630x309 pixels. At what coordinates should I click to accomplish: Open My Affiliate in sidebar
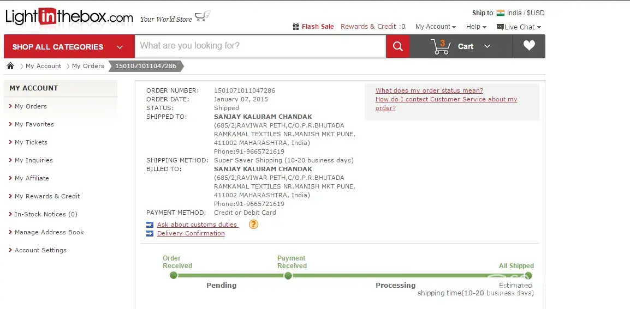click(32, 178)
